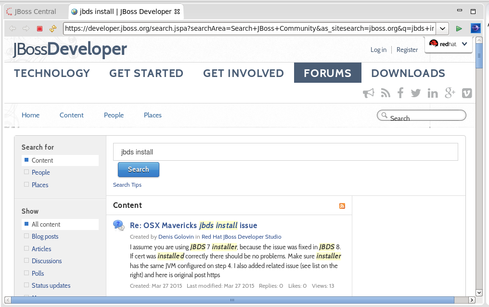Viewport: 489px width, 307px height.
Task: Select Articles filter
Action: click(41, 249)
